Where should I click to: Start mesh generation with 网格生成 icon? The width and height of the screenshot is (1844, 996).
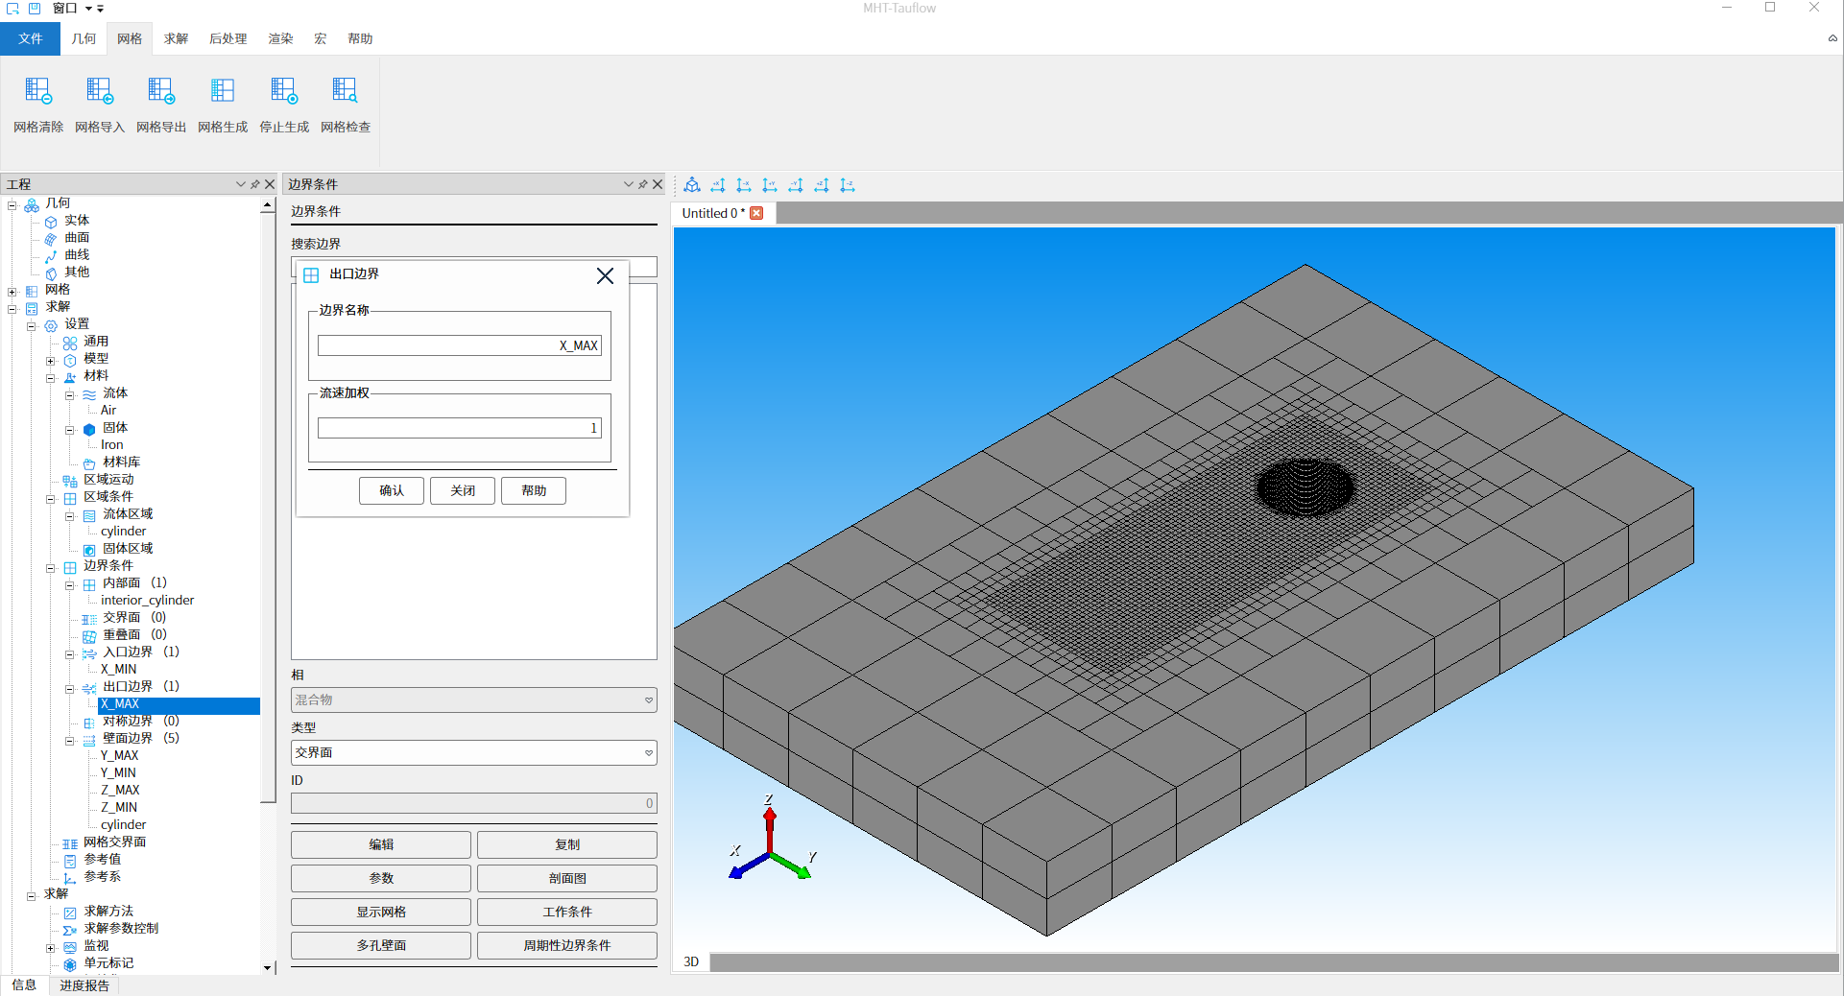223,91
